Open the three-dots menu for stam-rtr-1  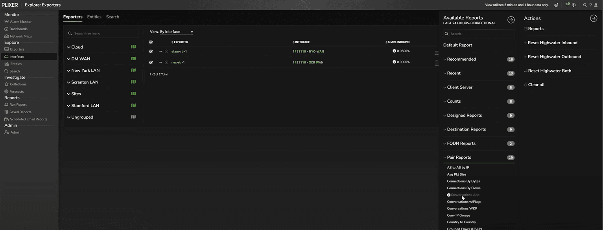click(160, 51)
